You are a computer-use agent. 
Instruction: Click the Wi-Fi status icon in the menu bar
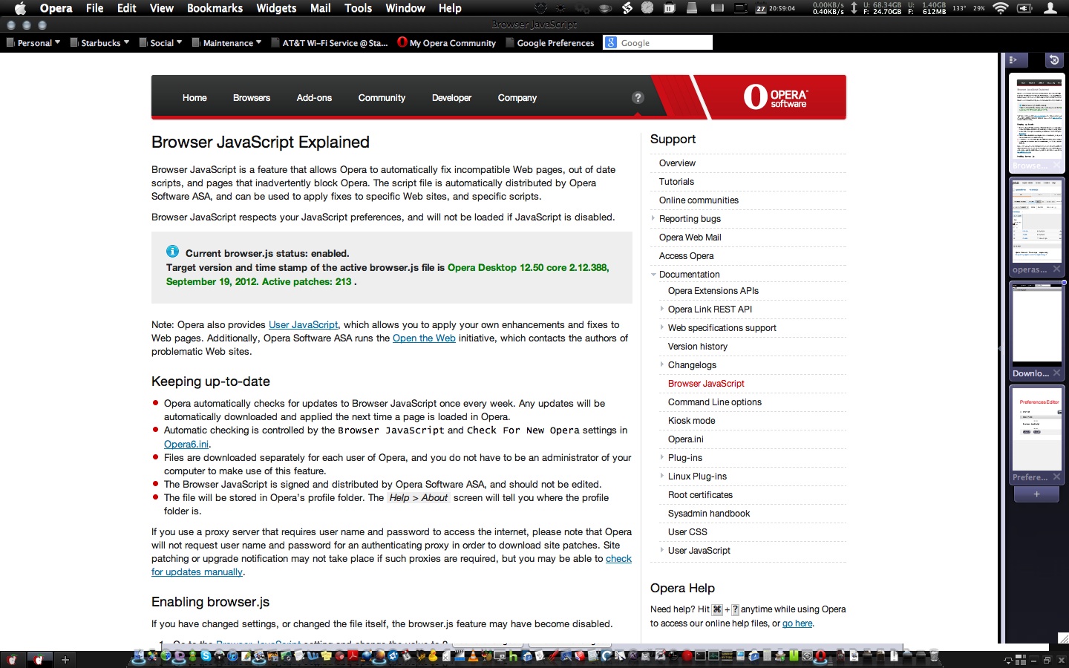coord(1001,8)
